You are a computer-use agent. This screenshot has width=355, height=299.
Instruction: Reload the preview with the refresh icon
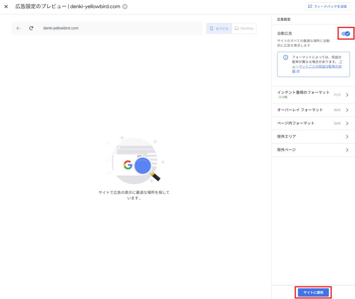coord(31,28)
